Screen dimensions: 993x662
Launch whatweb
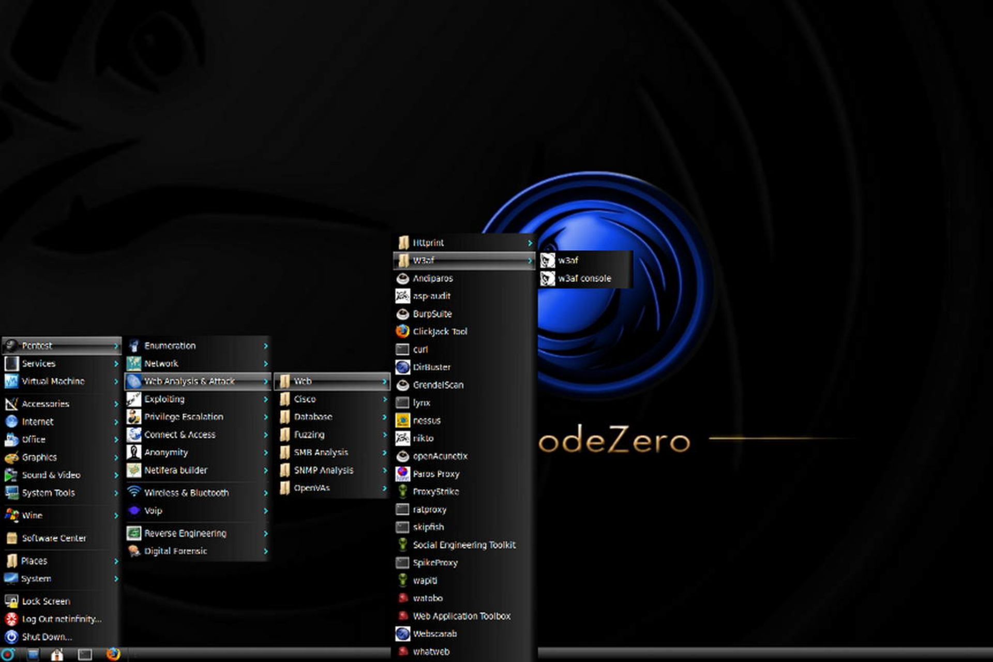pos(464,652)
